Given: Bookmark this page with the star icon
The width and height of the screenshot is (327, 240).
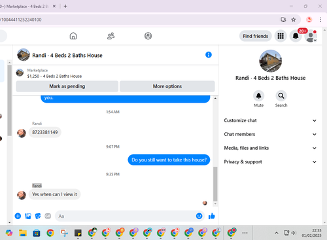Looking at the screenshot, I should coord(294,20).
